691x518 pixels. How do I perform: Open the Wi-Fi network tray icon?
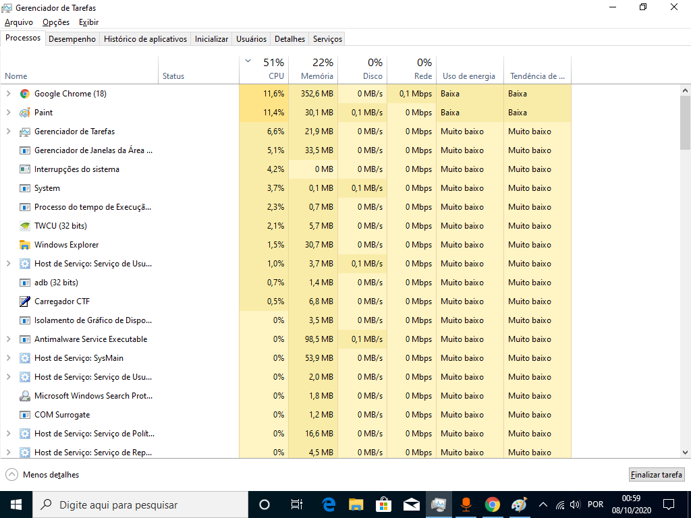coord(559,505)
